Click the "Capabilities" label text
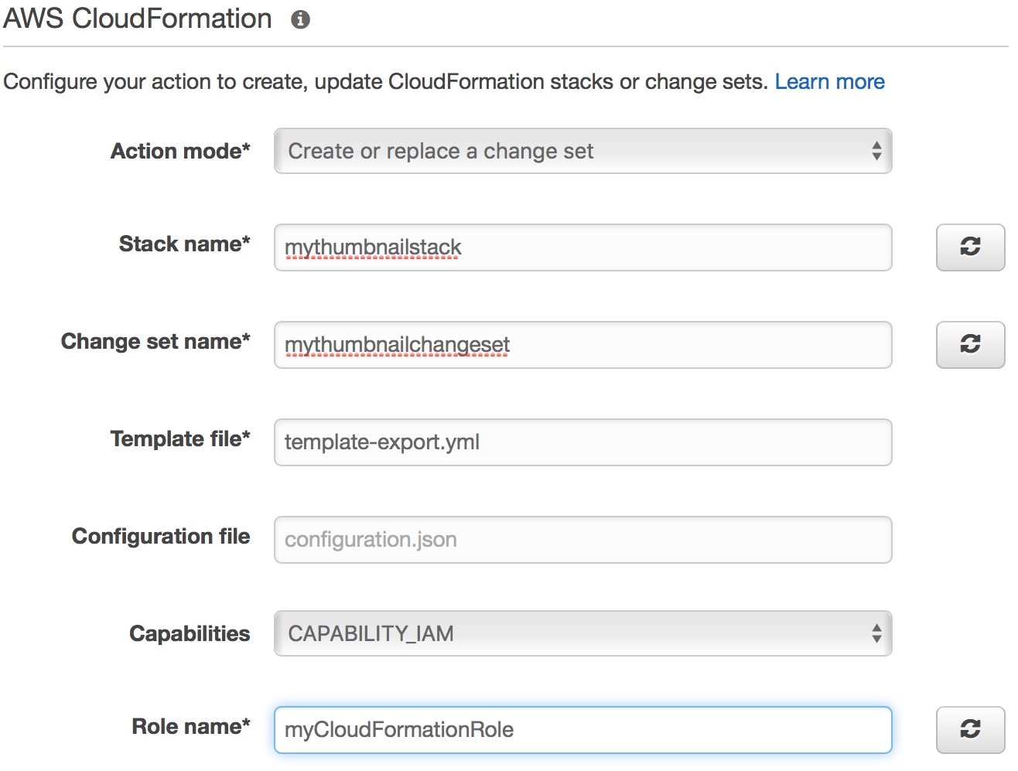Screen dimensions: 1018x771 pyautogui.click(x=190, y=634)
